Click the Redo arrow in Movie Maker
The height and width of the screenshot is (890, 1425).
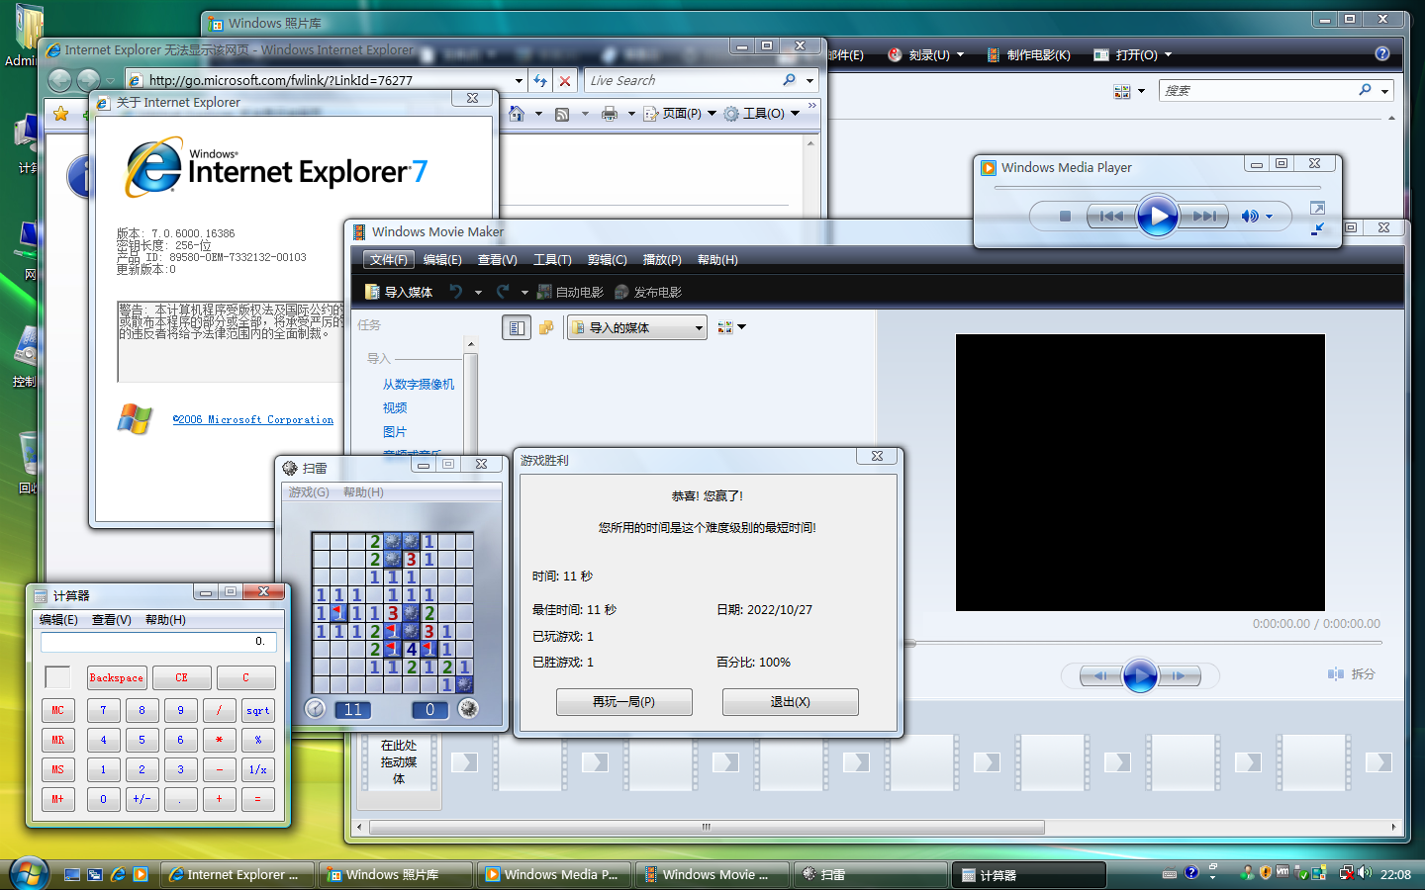point(503,292)
